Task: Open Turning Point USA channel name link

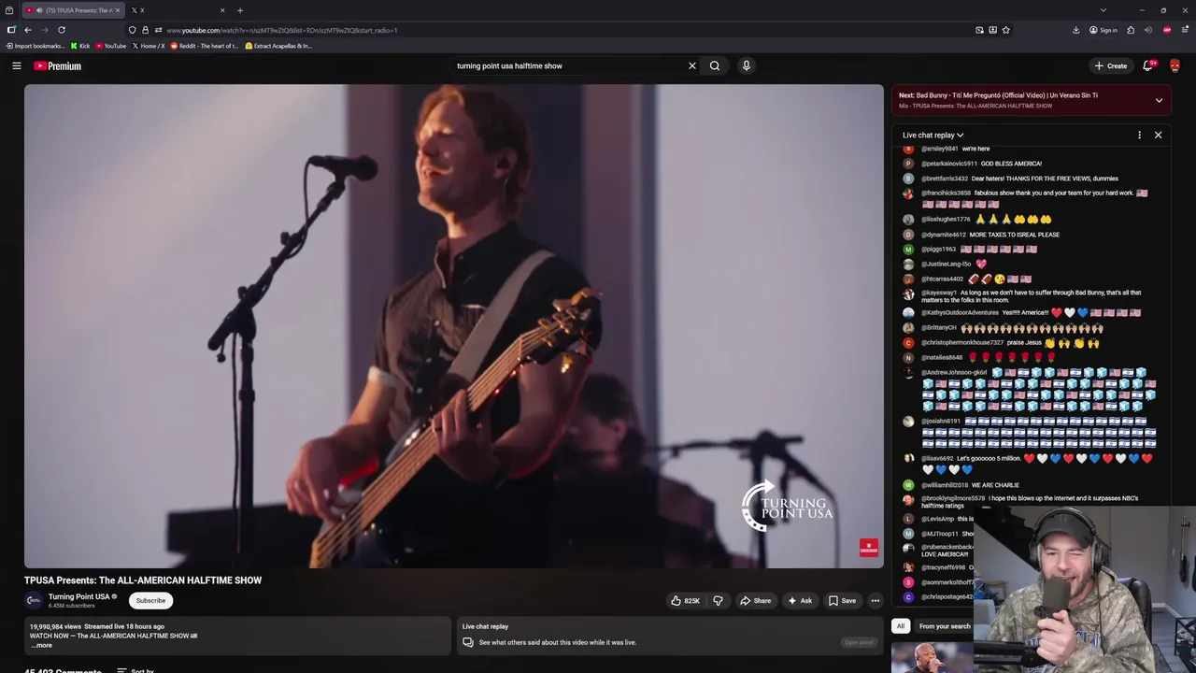Action: [x=79, y=596]
